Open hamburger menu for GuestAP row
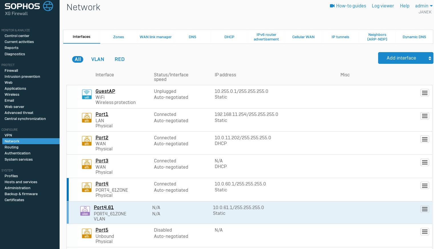The height and width of the screenshot is (249, 434). pyautogui.click(x=425, y=93)
